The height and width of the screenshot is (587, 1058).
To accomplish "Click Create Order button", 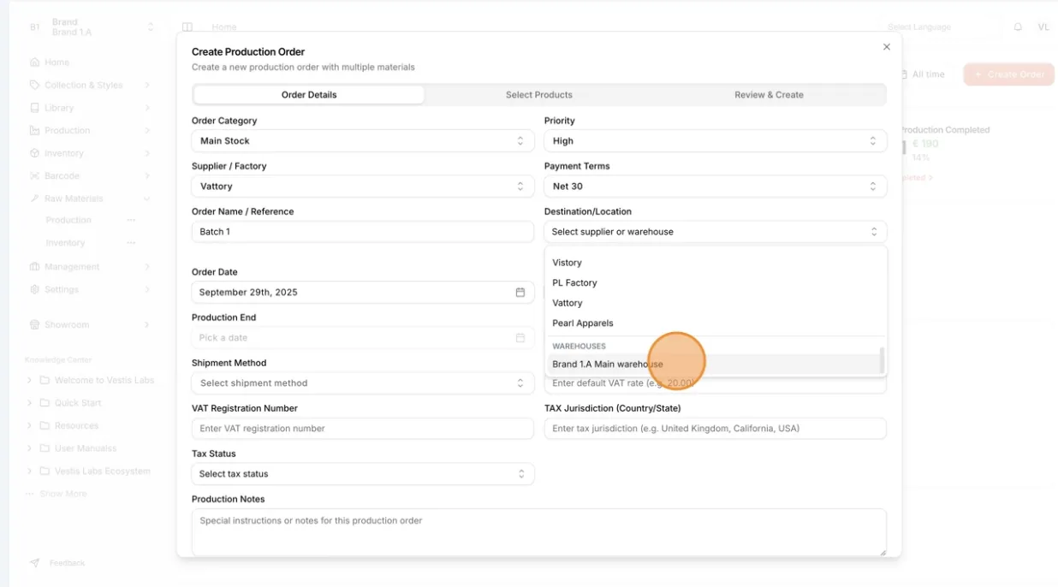I will click(x=1008, y=74).
